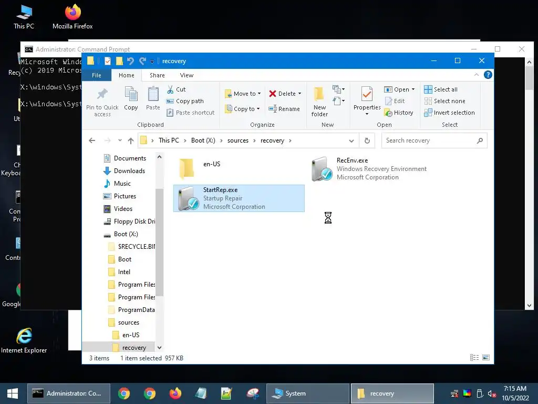The height and width of the screenshot is (404, 538).
Task: Click the red X Delete button
Action: (x=282, y=94)
